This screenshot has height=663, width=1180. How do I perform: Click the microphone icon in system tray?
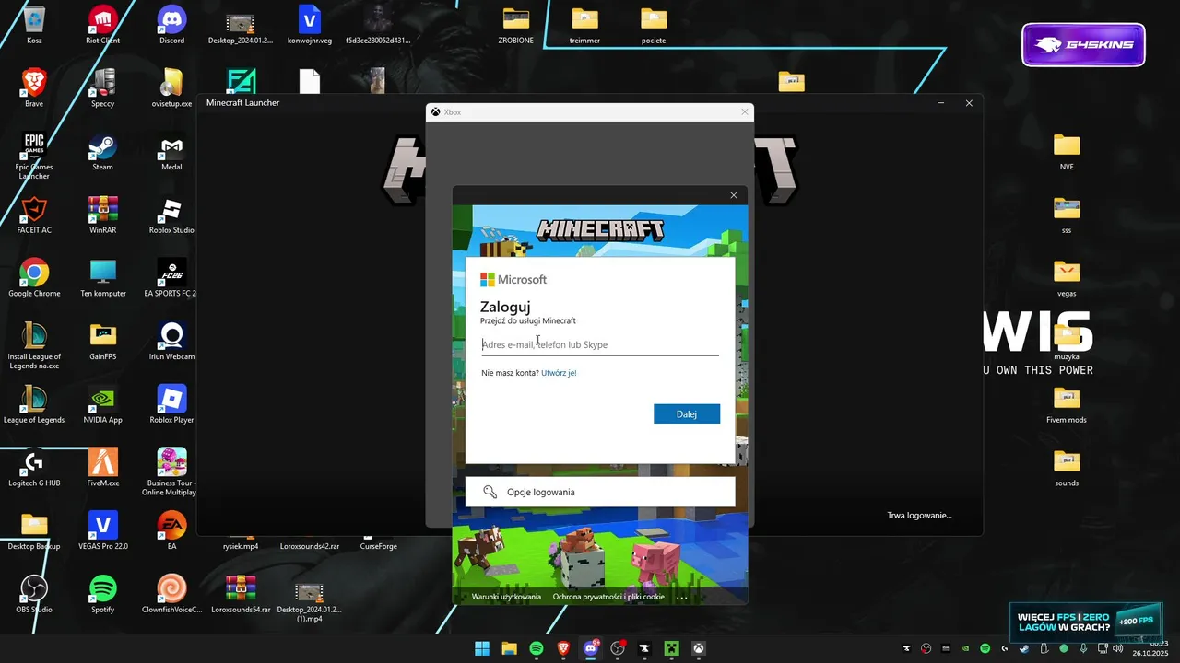1083,648
